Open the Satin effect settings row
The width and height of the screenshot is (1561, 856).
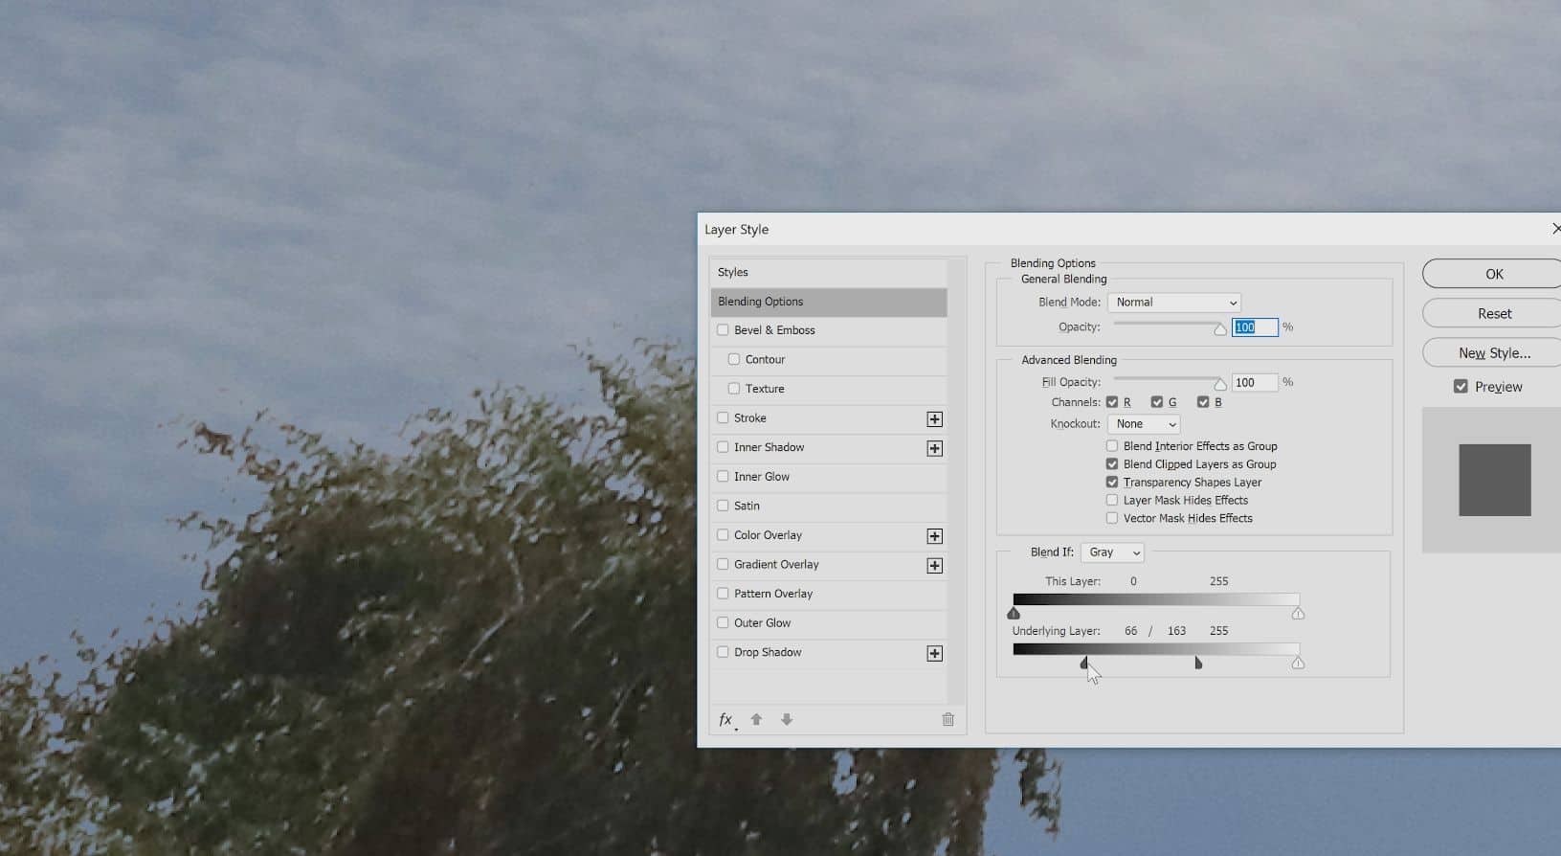pos(829,506)
